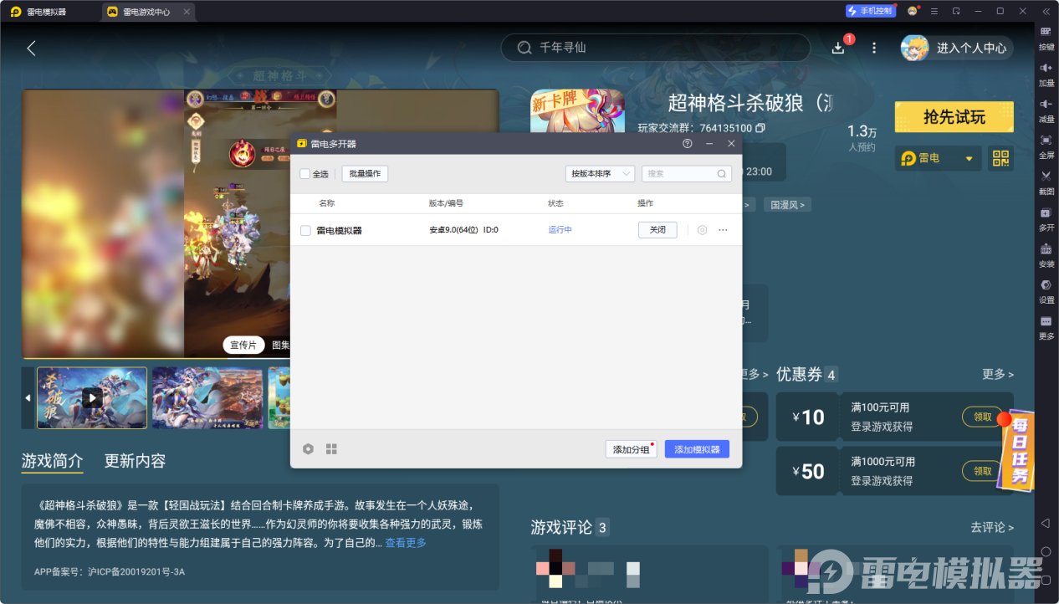The height and width of the screenshot is (604, 1059).
Task: Click 进入个人中心 profile button
Action: click(957, 48)
